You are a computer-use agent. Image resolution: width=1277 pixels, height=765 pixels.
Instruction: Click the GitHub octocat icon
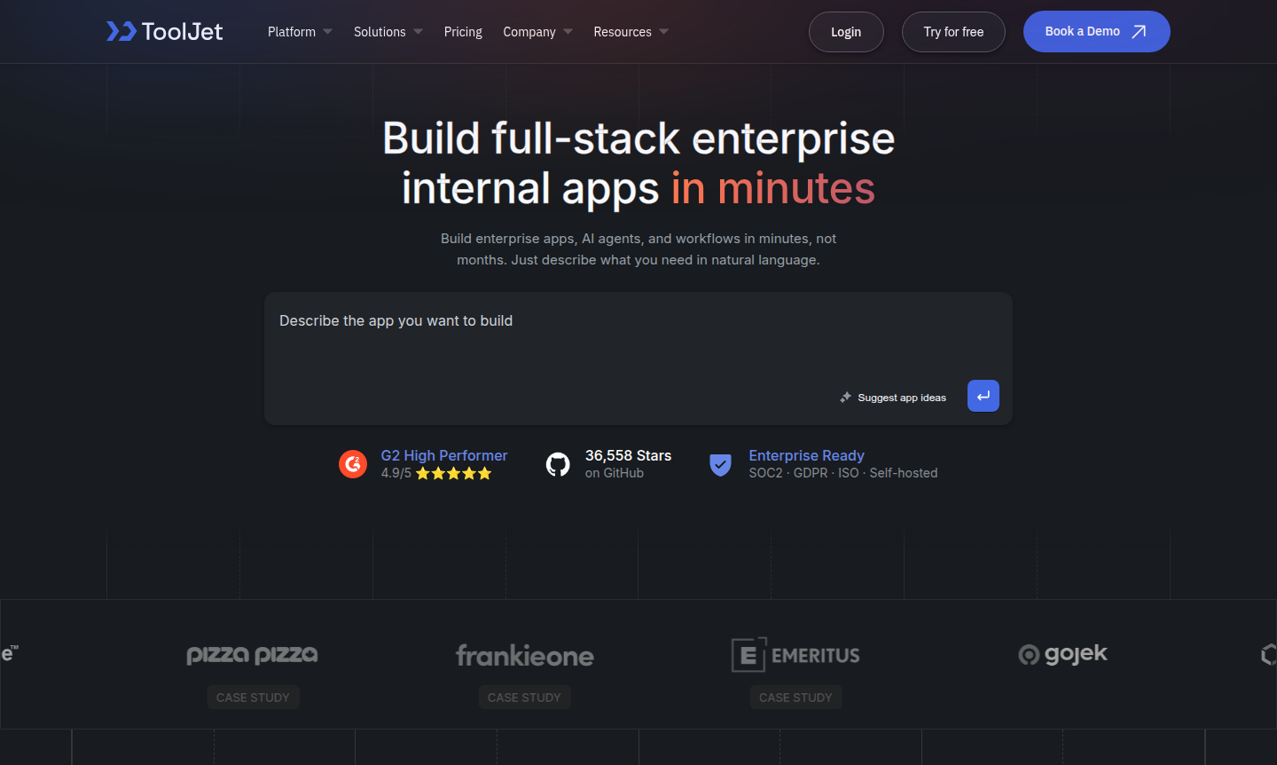pos(558,464)
